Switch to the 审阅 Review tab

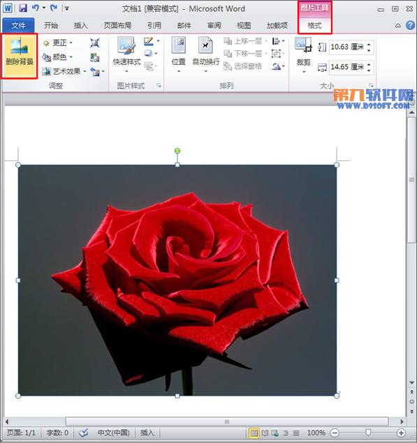[214, 26]
